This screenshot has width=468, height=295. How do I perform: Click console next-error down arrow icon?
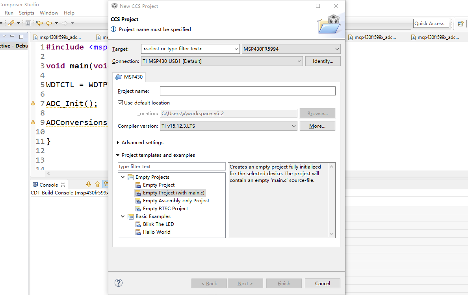88,185
